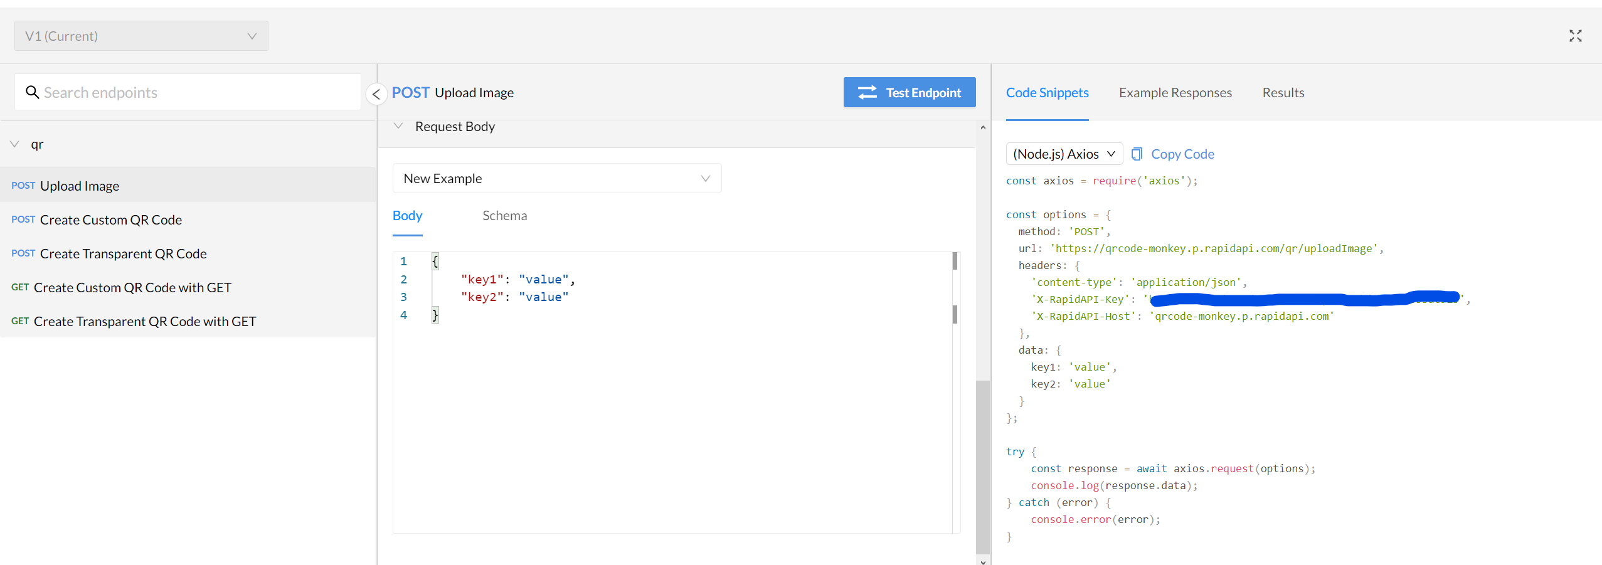This screenshot has width=1602, height=565.
Task: Collapse the qr endpoint group
Action: point(15,144)
